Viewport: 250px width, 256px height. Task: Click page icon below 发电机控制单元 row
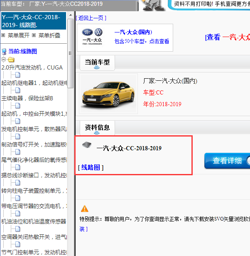18,137
